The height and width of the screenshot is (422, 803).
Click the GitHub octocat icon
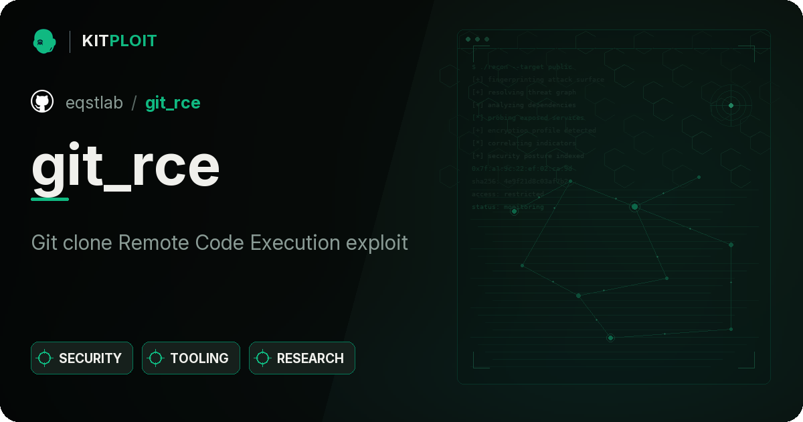tap(42, 102)
